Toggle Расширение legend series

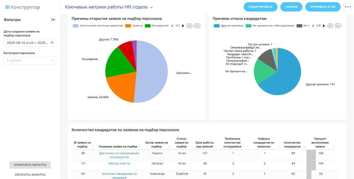coord(157,26)
